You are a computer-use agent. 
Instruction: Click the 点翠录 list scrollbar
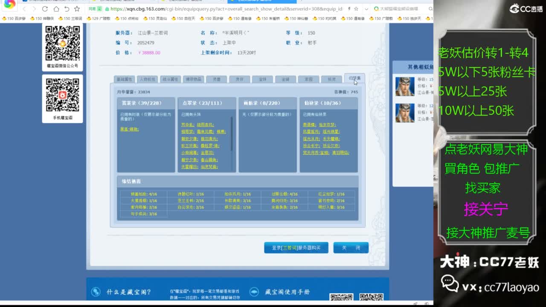click(232, 134)
